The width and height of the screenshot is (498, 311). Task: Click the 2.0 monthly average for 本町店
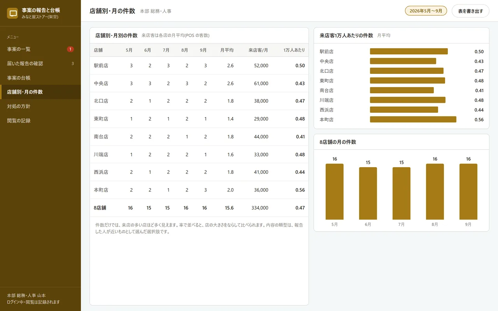click(x=230, y=190)
